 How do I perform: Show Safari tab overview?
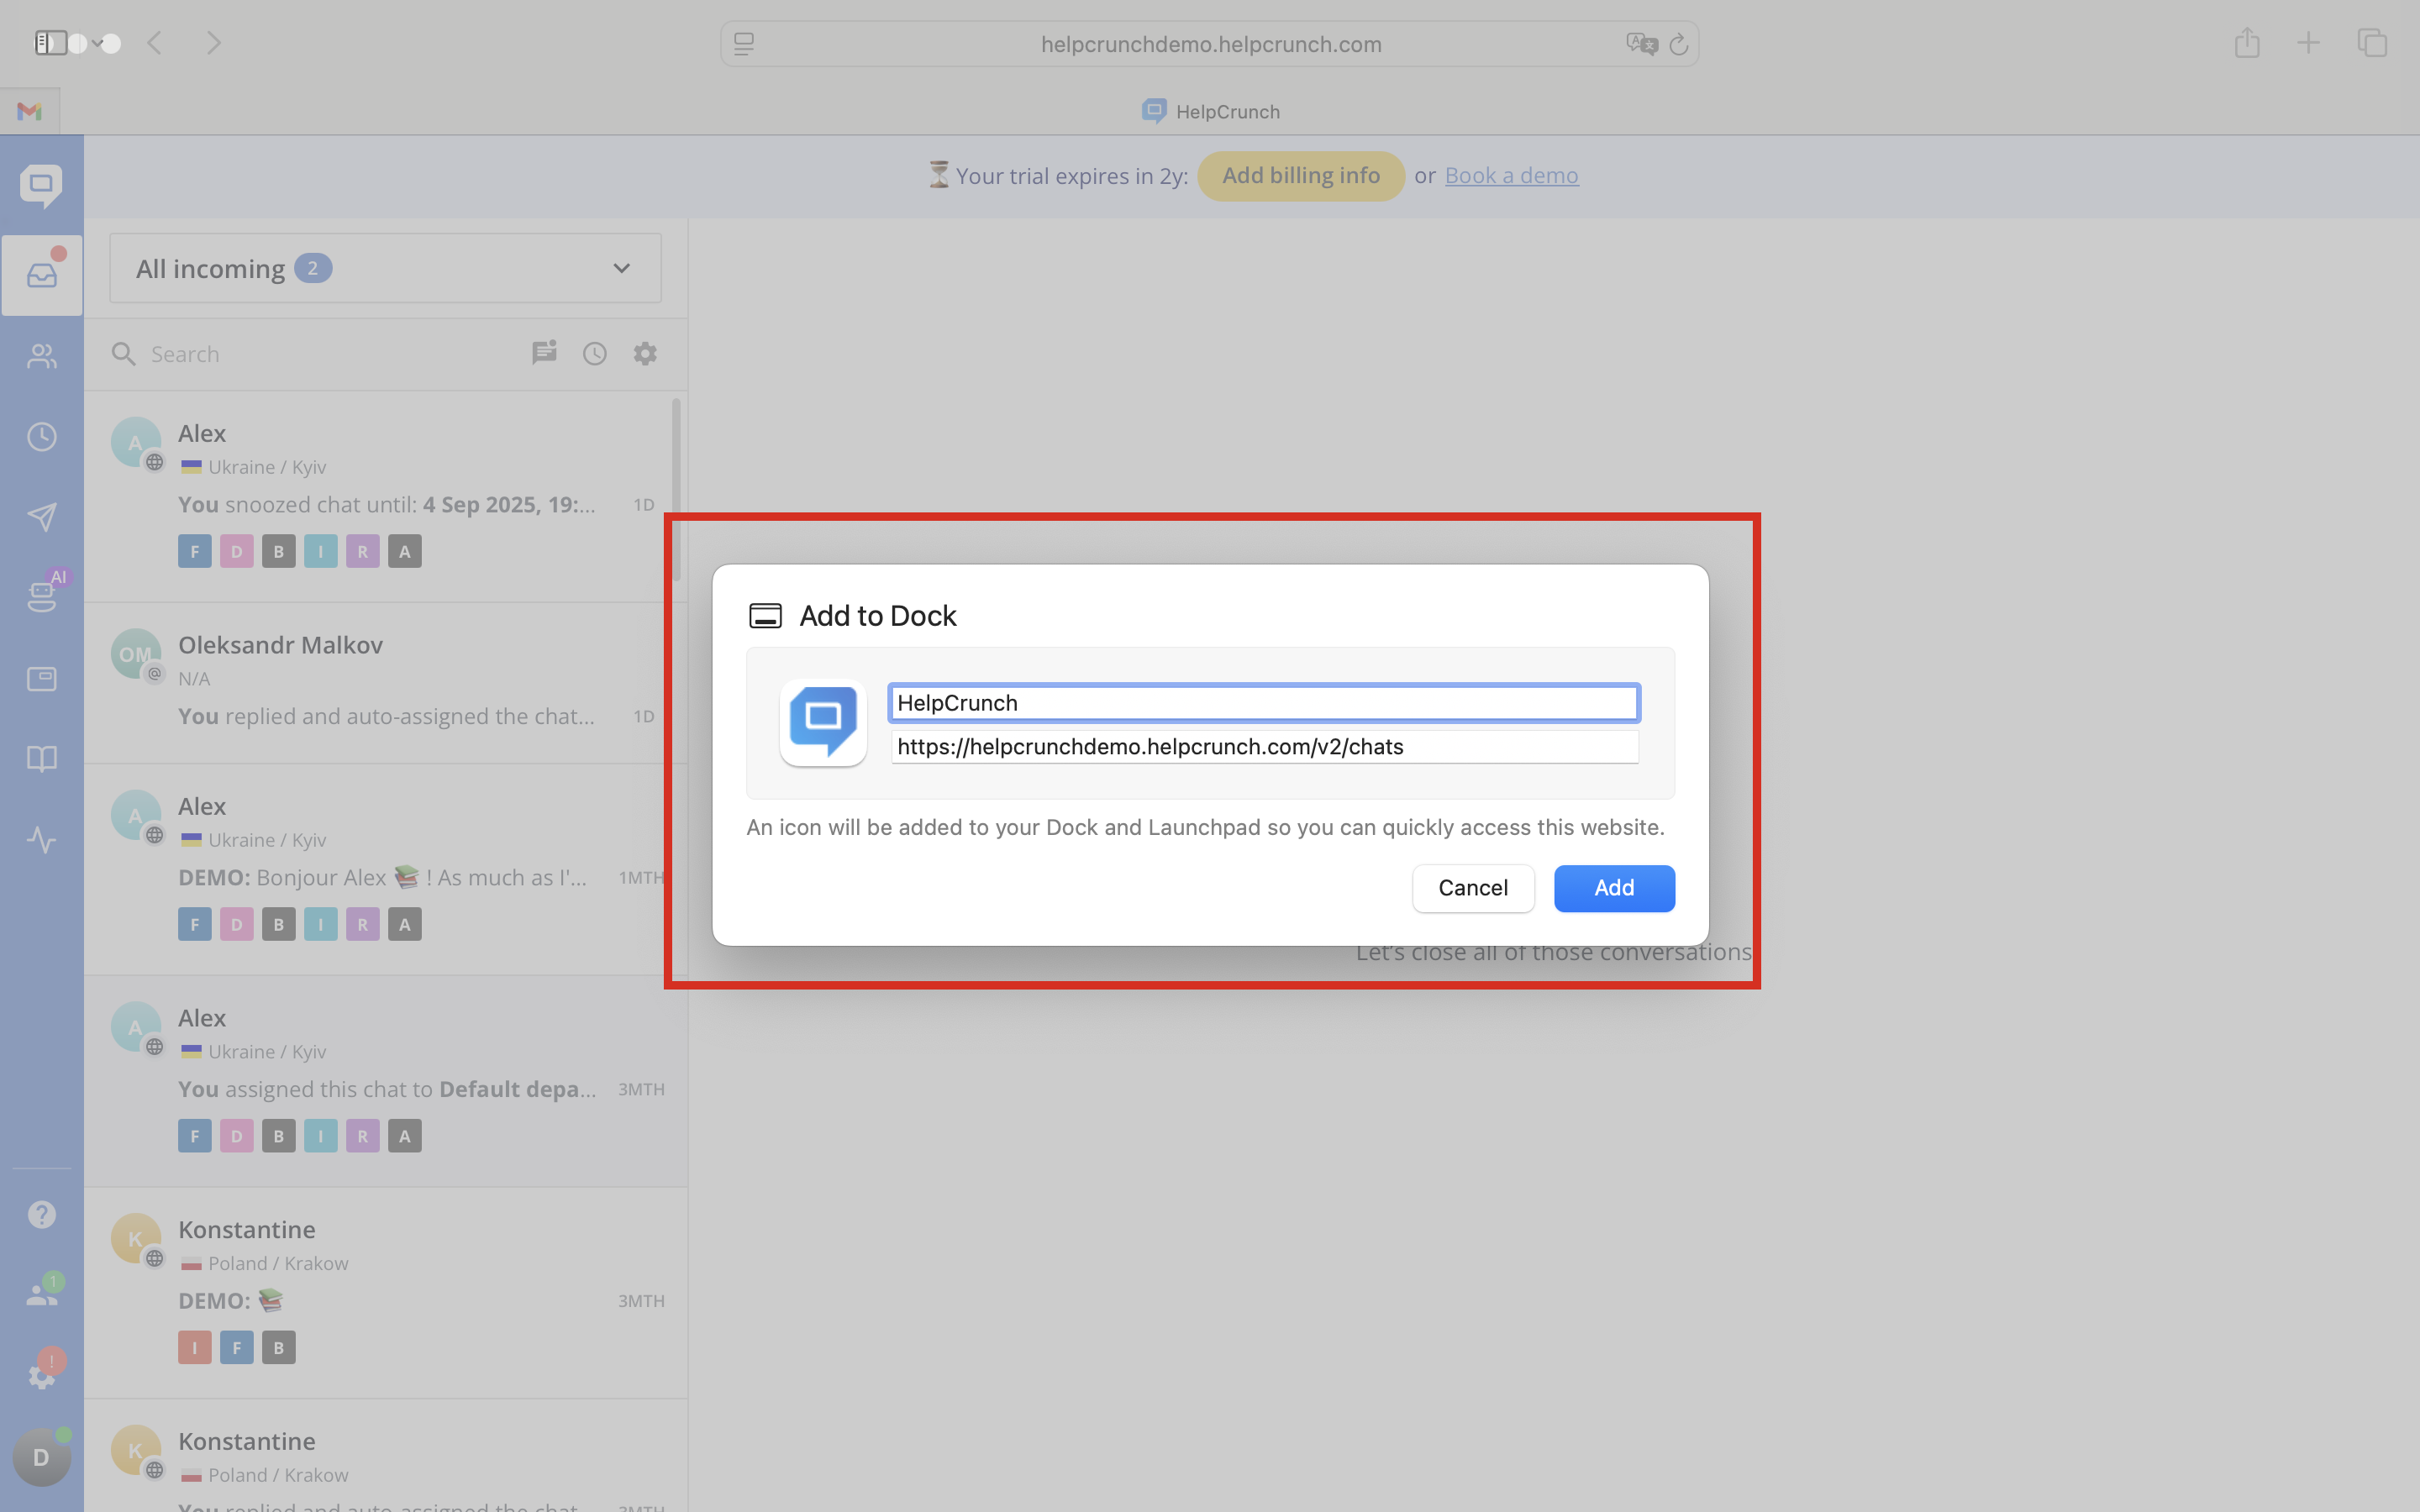coord(2372,43)
